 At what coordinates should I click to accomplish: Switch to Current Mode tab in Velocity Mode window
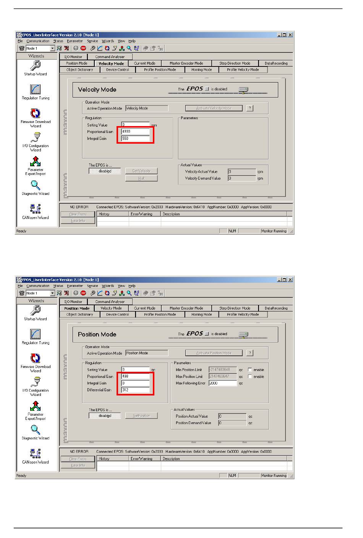pyautogui.click(x=144, y=63)
